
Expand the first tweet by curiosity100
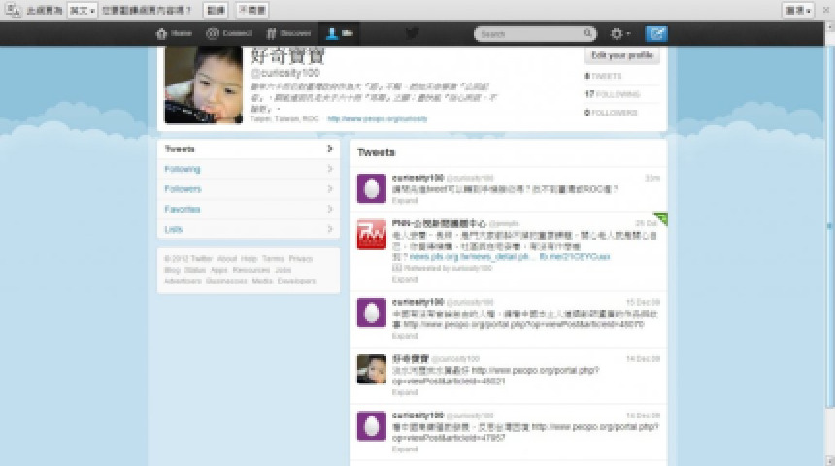(x=404, y=199)
